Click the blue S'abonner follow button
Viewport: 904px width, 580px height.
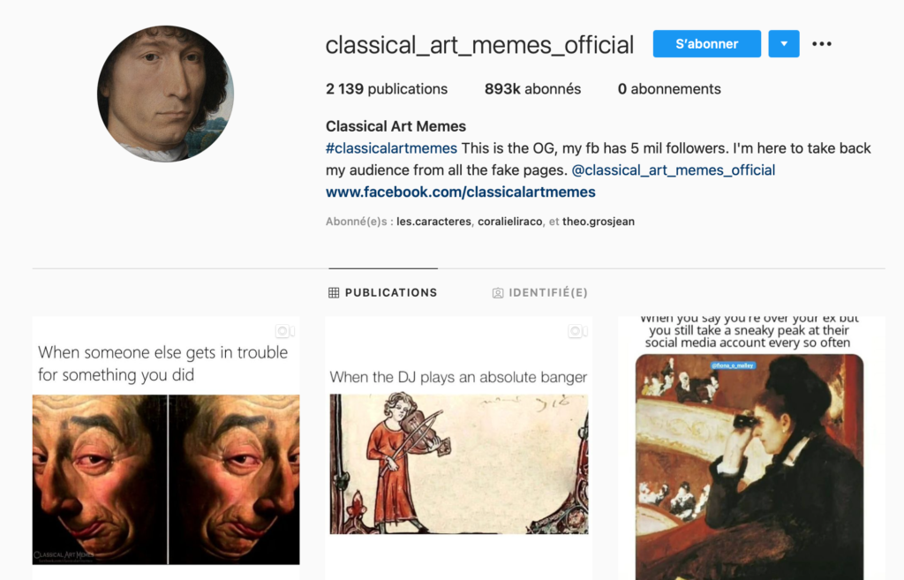[x=707, y=44]
